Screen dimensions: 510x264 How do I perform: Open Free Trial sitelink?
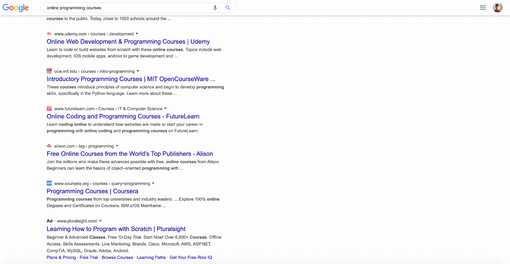tap(89, 257)
